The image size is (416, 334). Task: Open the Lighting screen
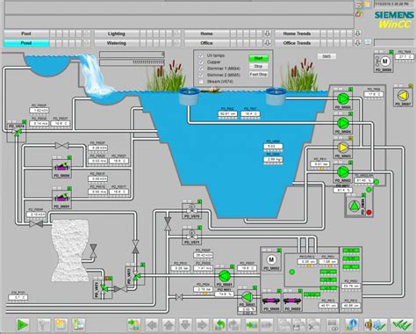click(x=117, y=33)
